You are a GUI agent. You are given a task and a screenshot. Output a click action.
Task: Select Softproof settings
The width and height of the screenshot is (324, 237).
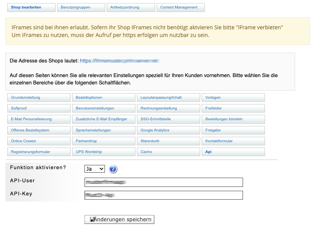[39, 108]
